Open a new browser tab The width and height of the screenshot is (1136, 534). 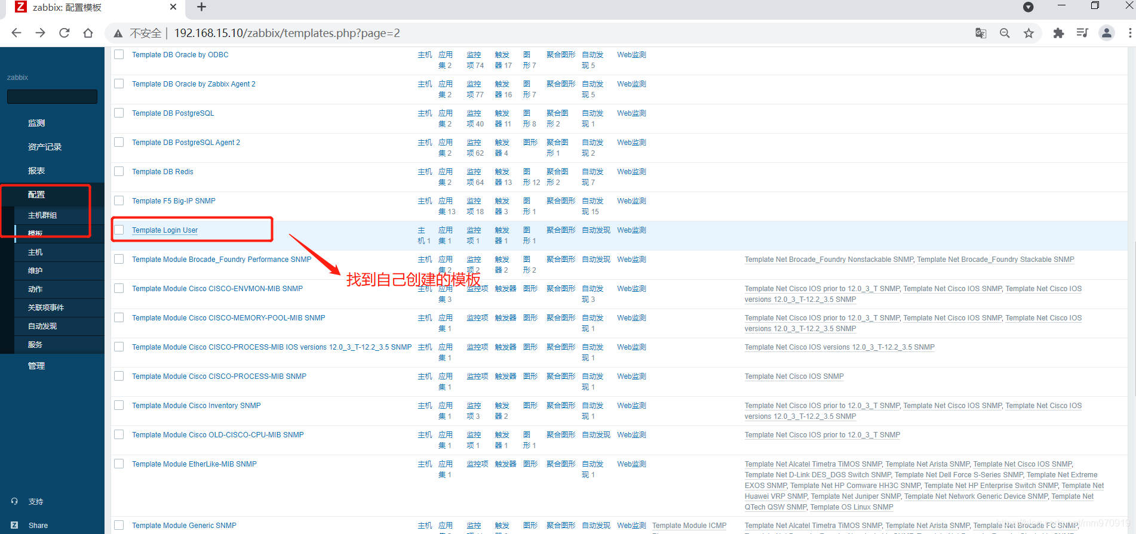(x=201, y=7)
